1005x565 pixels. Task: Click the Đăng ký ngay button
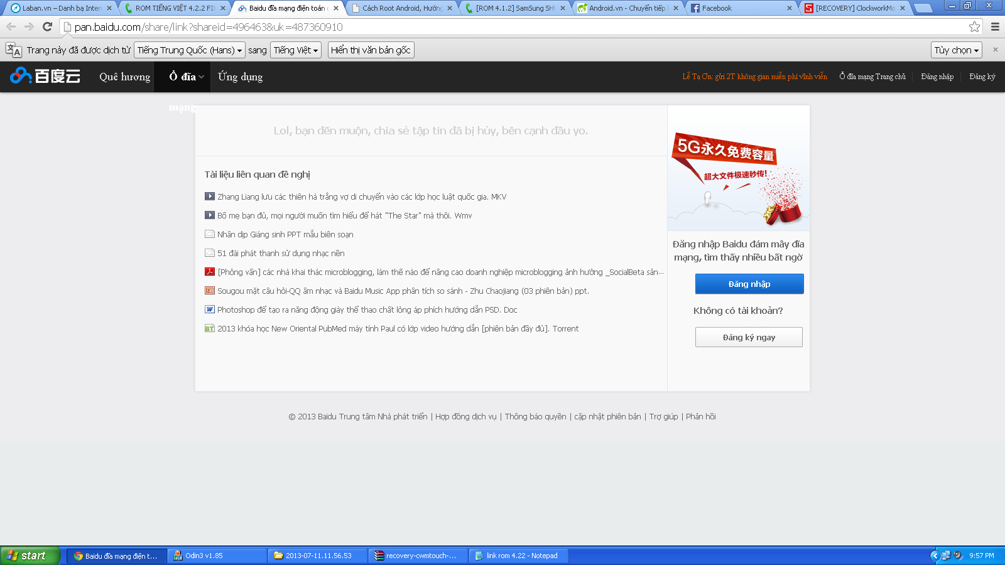click(749, 337)
